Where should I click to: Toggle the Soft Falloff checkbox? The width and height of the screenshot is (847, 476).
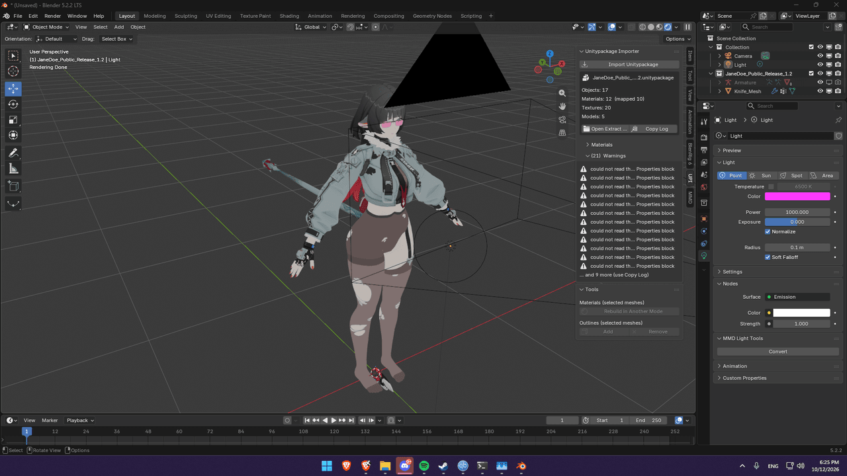(x=768, y=257)
